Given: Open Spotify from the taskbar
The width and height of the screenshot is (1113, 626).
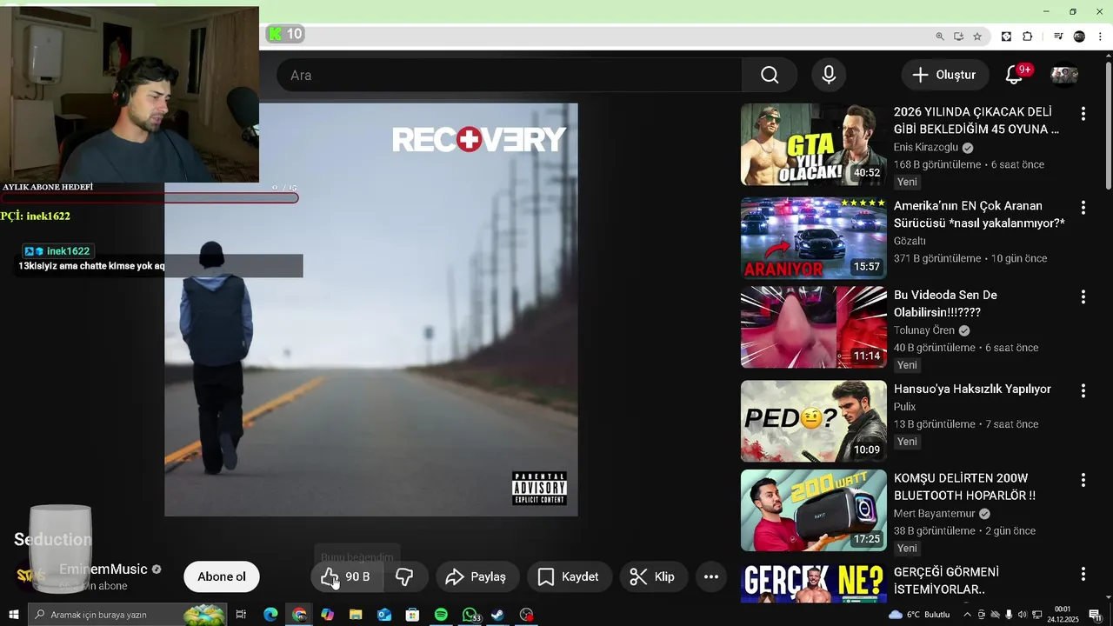Looking at the screenshot, I should pyautogui.click(x=441, y=615).
